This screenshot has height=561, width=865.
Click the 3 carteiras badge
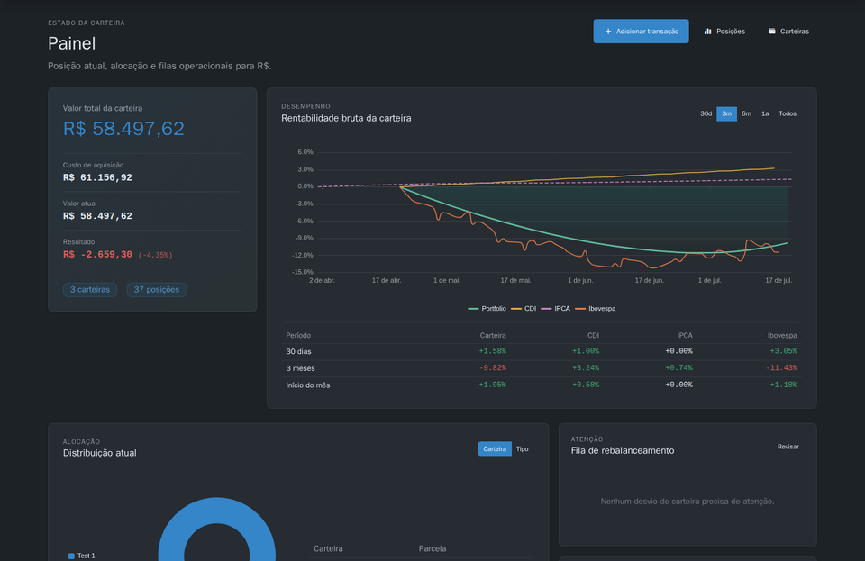click(90, 290)
